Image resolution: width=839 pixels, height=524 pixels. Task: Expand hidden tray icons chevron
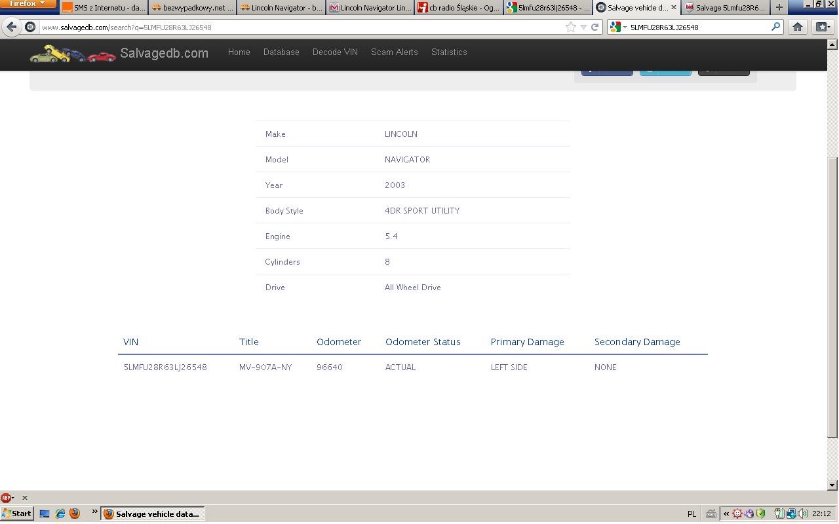(x=726, y=514)
